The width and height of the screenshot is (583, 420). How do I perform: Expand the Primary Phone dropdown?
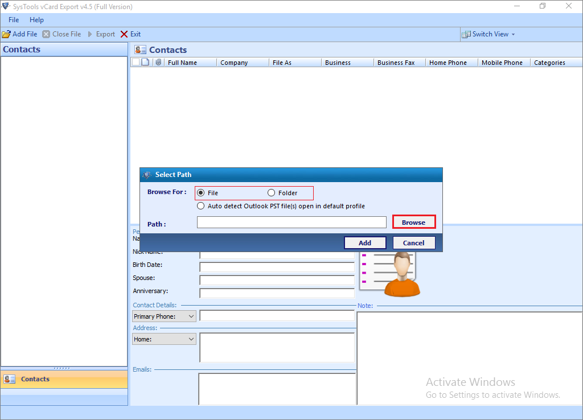191,316
